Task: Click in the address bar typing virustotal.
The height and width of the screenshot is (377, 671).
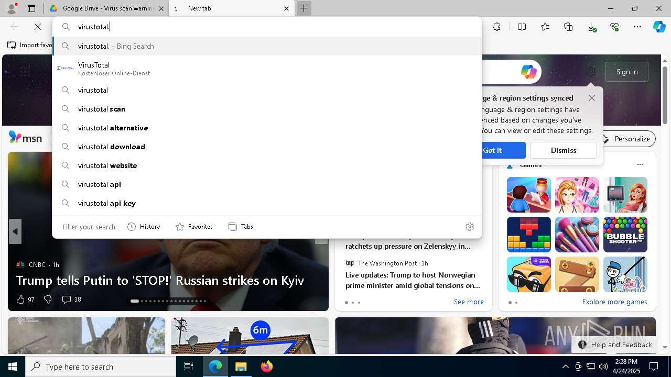Action: 267,27
